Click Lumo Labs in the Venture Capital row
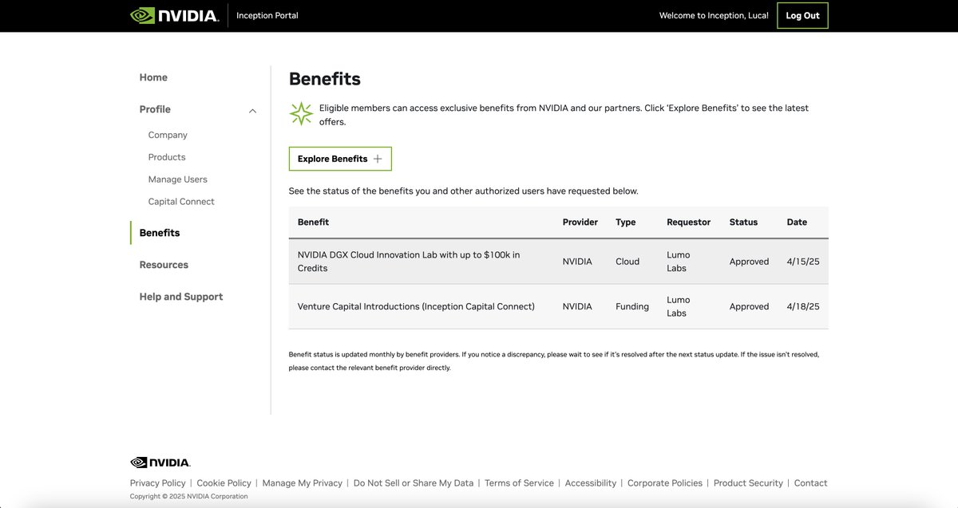 pyautogui.click(x=679, y=306)
